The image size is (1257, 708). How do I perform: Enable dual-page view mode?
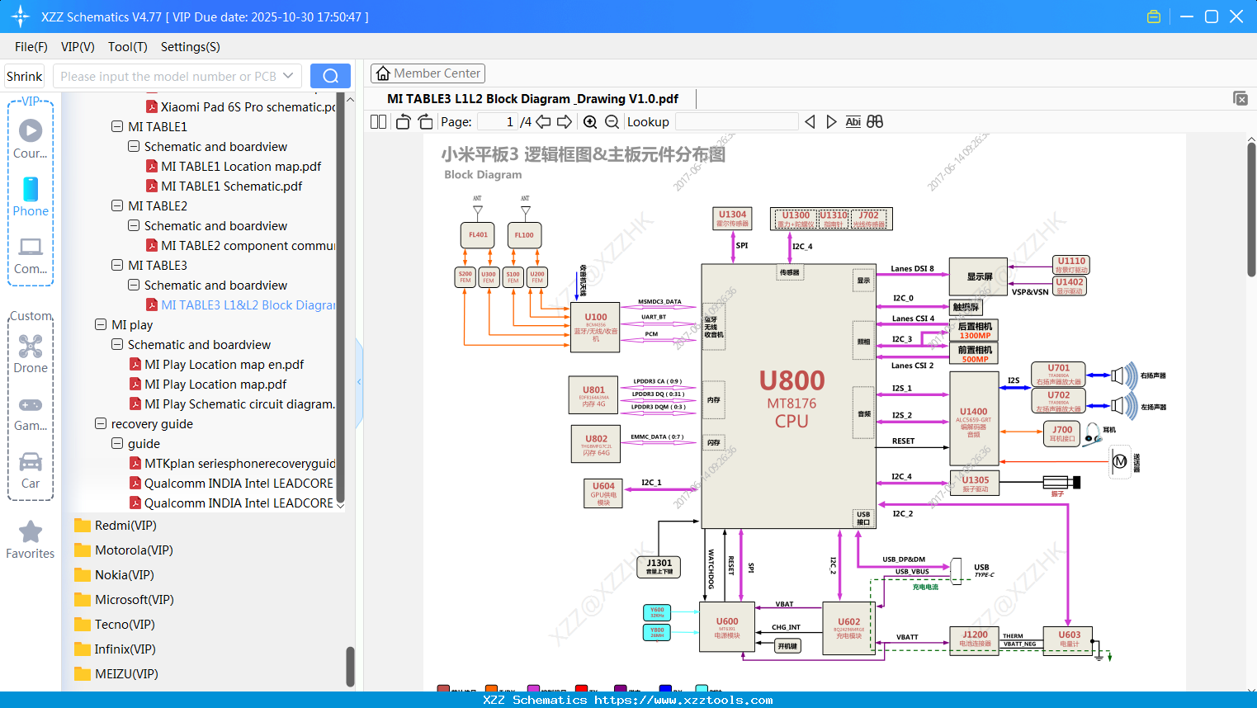point(377,121)
